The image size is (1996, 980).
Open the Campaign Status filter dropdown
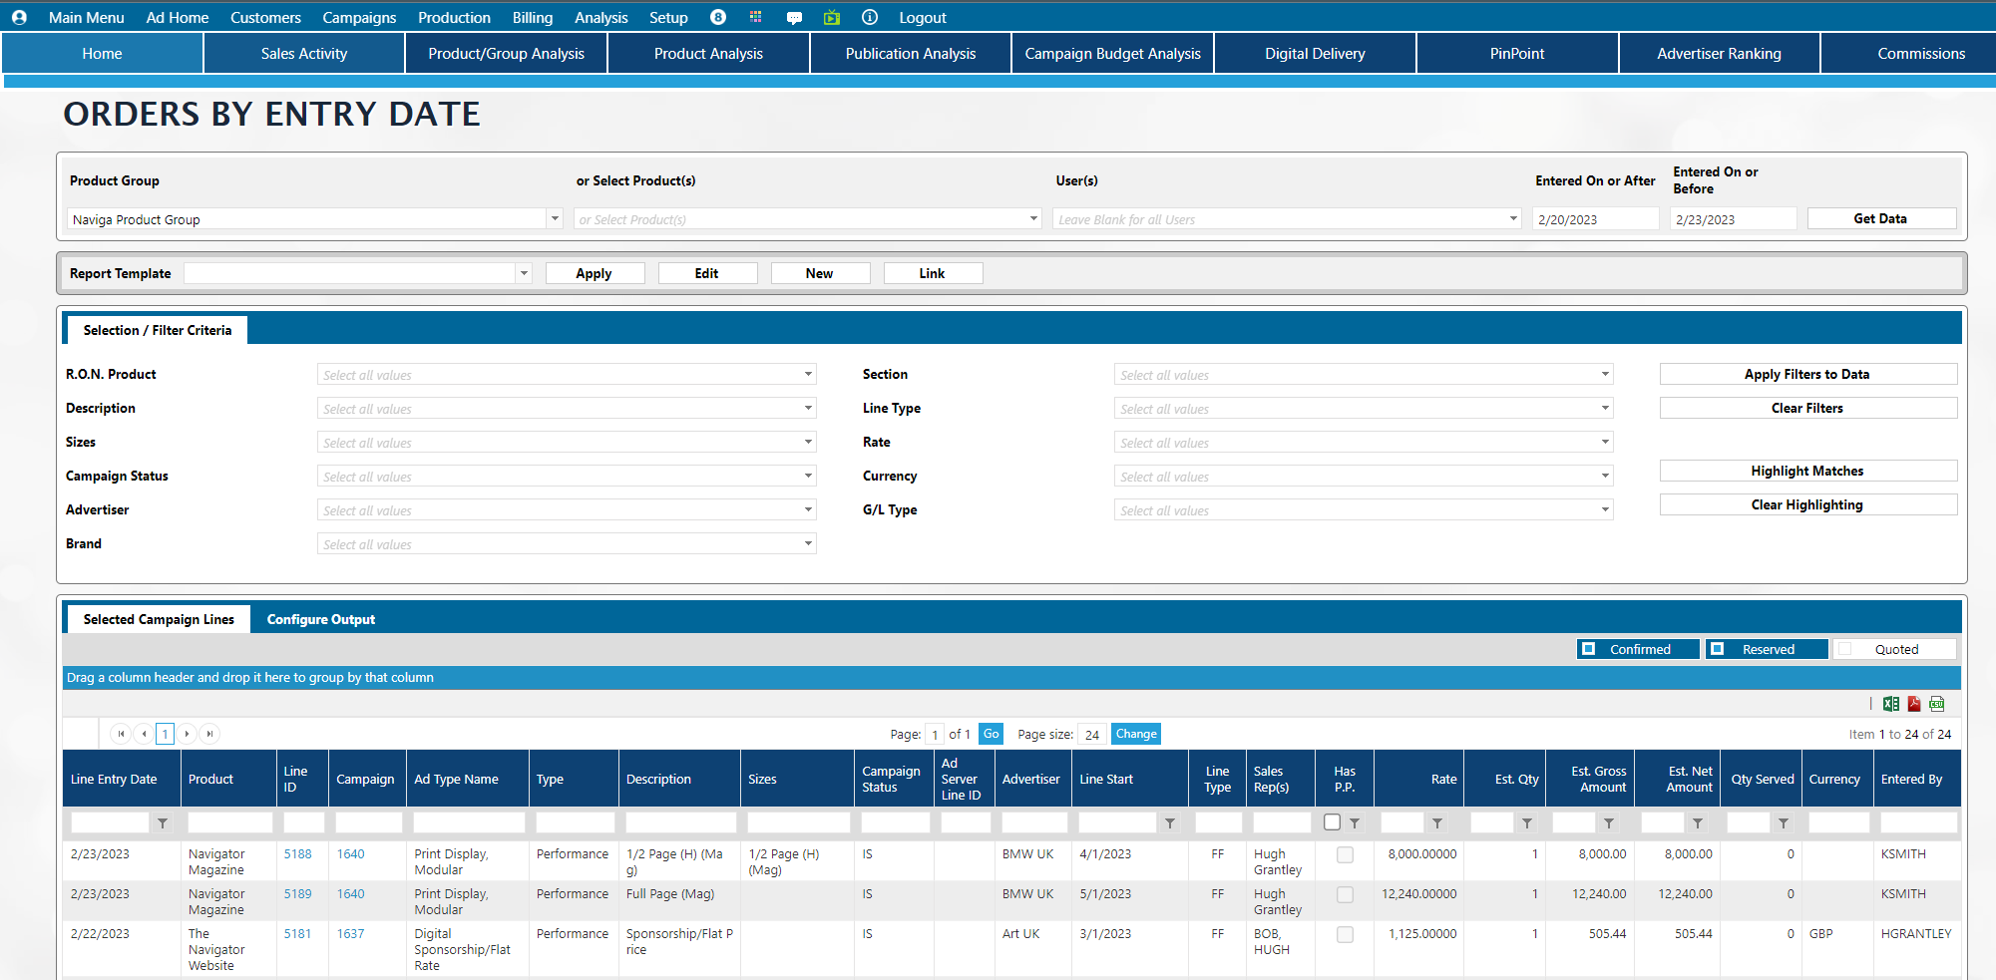pyautogui.click(x=808, y=477)
